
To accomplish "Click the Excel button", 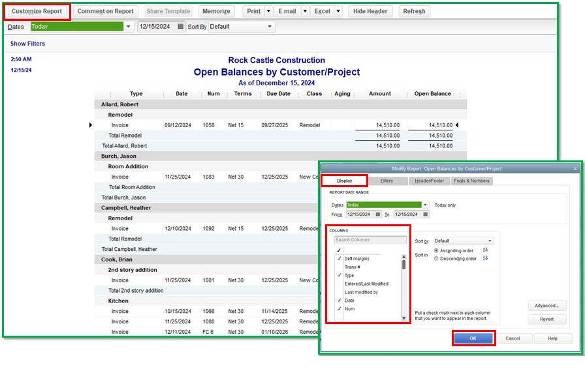I will [323, 11].
